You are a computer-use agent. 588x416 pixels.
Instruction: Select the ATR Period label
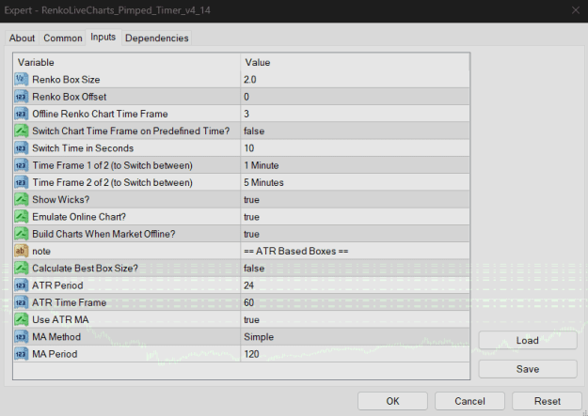[x=57, y=285]
